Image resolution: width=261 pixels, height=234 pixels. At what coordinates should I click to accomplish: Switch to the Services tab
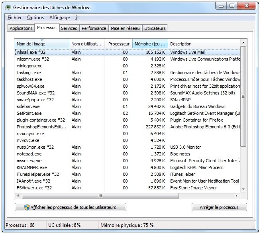click(69, 28)
